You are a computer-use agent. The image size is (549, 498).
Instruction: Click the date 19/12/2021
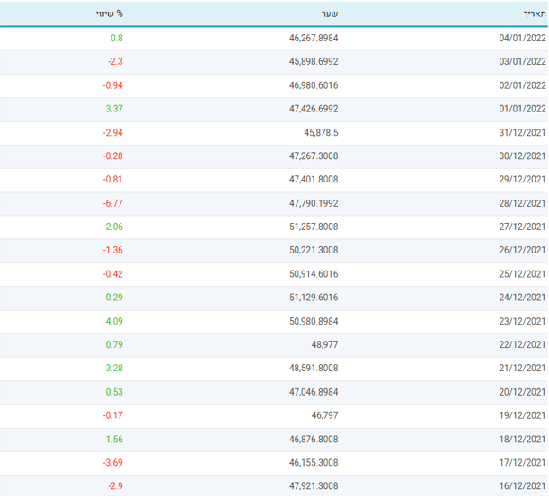pos(522,415)
